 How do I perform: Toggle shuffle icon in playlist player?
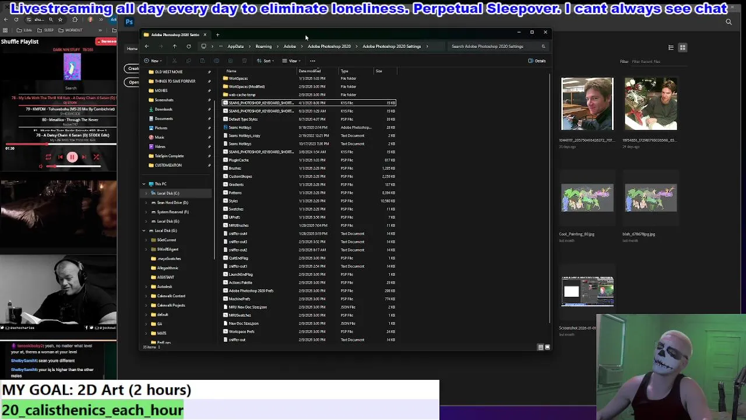click(96, 157)
